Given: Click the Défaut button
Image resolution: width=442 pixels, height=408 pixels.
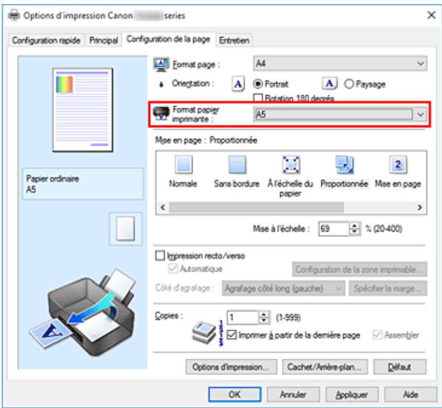Looking at the screenshot, I should [400, 367].
